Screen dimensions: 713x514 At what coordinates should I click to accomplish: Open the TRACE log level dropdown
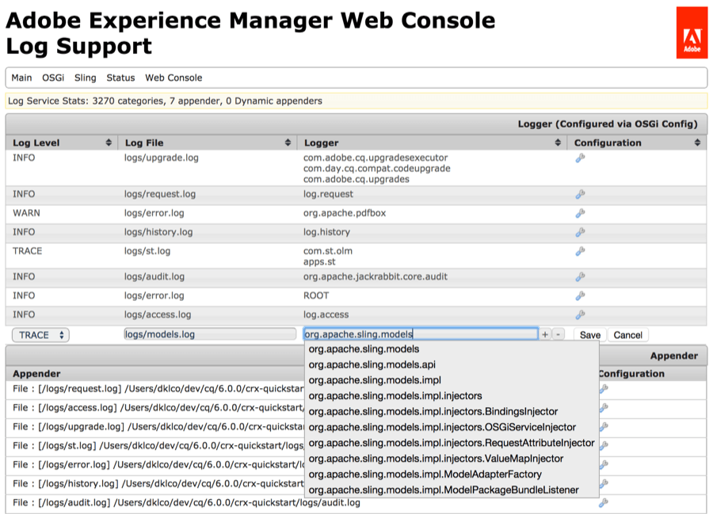tap(40, 335)
